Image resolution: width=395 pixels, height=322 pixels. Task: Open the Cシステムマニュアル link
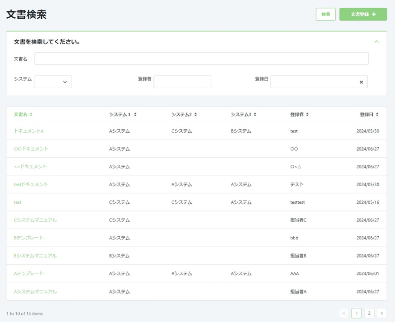tap(35, 220)
